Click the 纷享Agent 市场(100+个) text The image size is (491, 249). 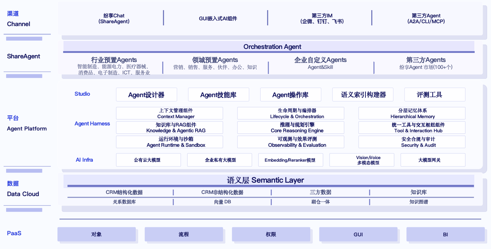(x=426, y=67)
